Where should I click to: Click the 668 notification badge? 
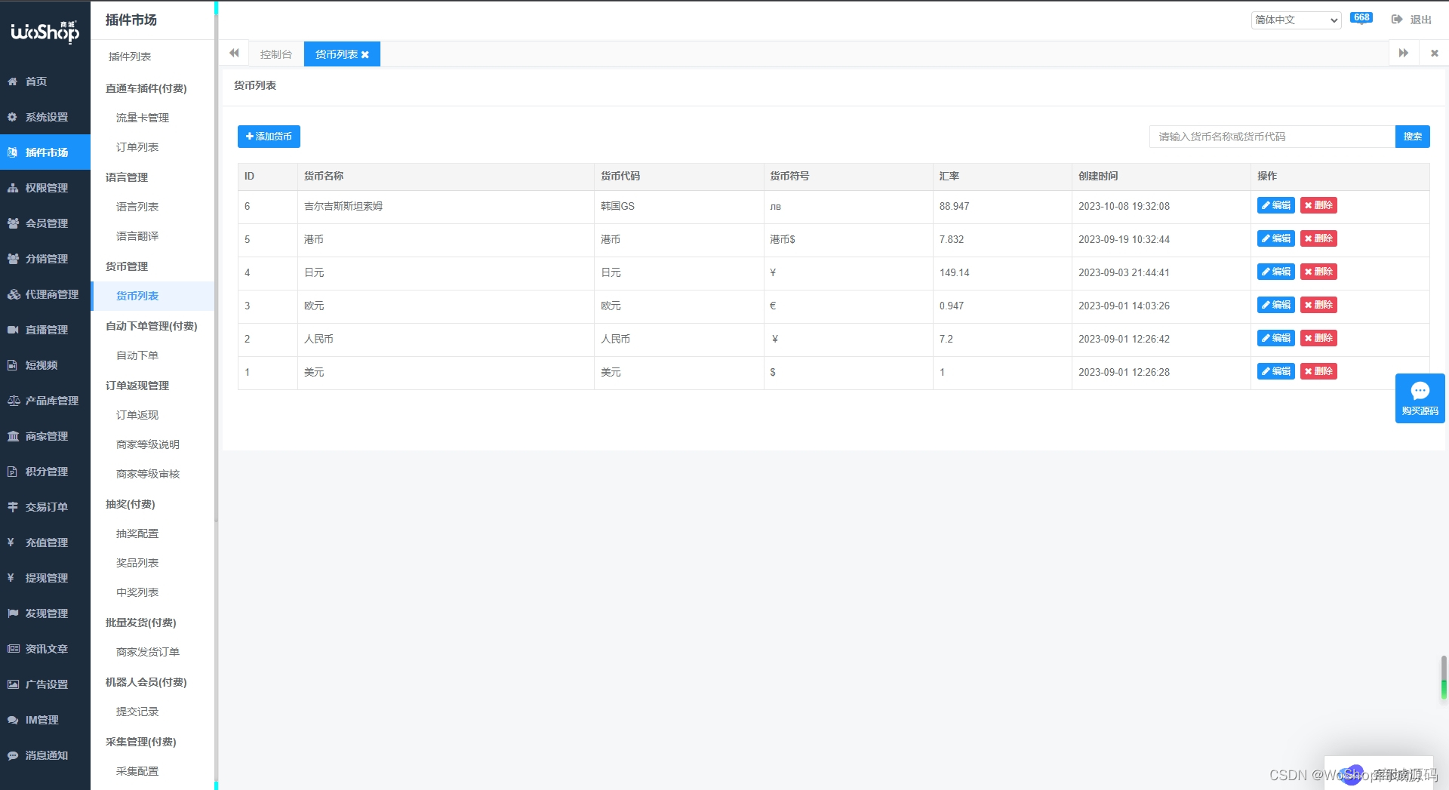point(1361,18)
